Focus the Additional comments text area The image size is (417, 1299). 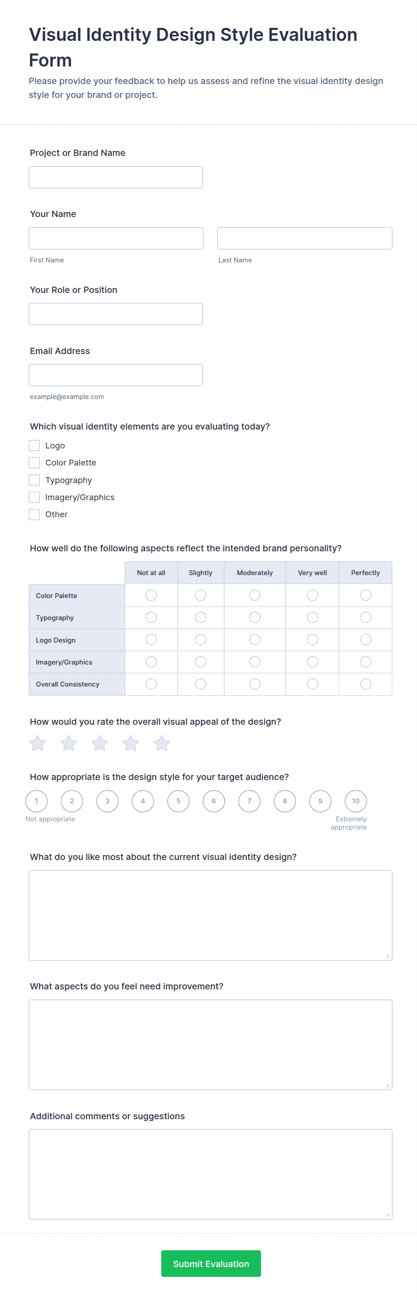pos(210,1175)
